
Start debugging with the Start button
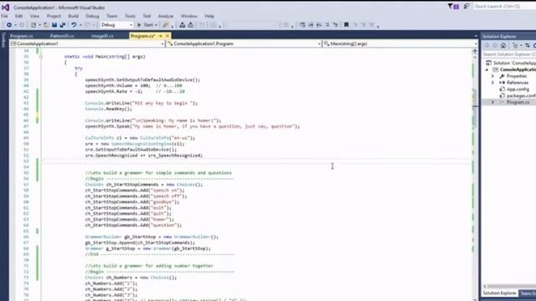145,25
